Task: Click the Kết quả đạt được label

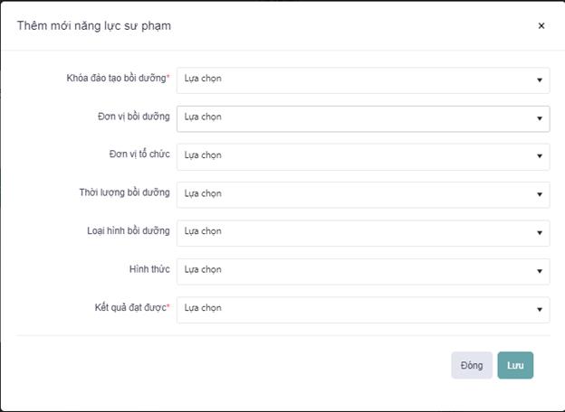Action: [131, 308]
